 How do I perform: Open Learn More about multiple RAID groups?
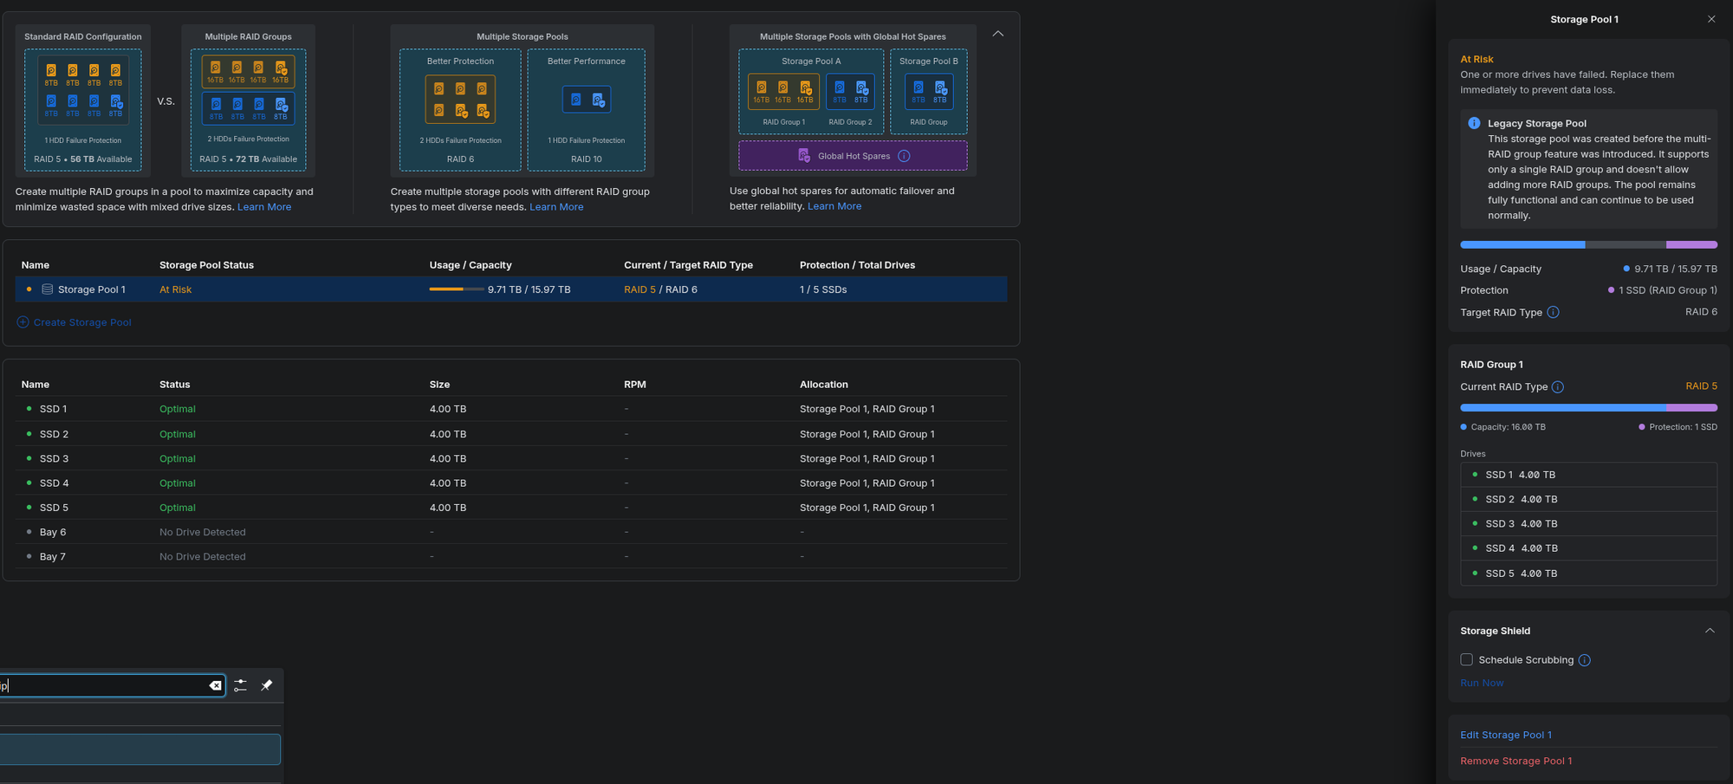tap(264, 207)
